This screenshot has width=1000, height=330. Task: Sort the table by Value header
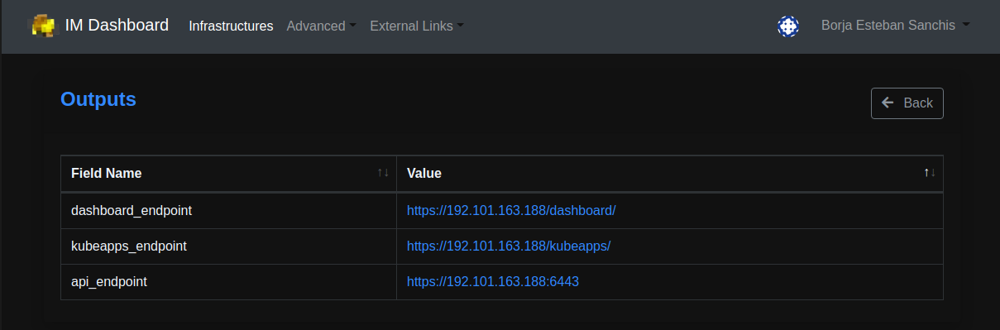670,174
